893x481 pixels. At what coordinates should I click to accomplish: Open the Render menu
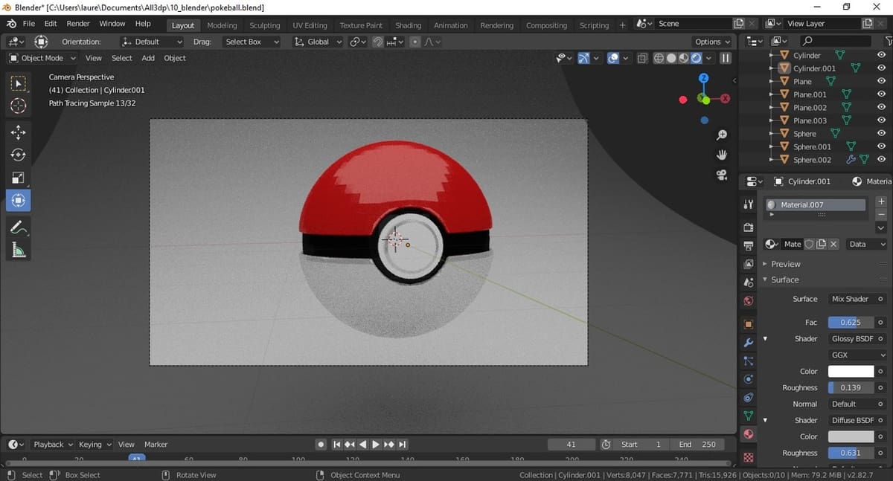coord(78,24)
